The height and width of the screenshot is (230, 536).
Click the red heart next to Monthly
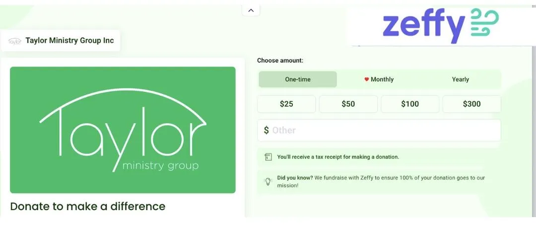coord(366,79)
